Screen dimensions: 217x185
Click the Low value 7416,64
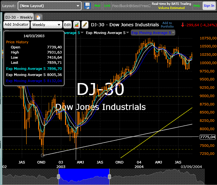pos(54,57)
